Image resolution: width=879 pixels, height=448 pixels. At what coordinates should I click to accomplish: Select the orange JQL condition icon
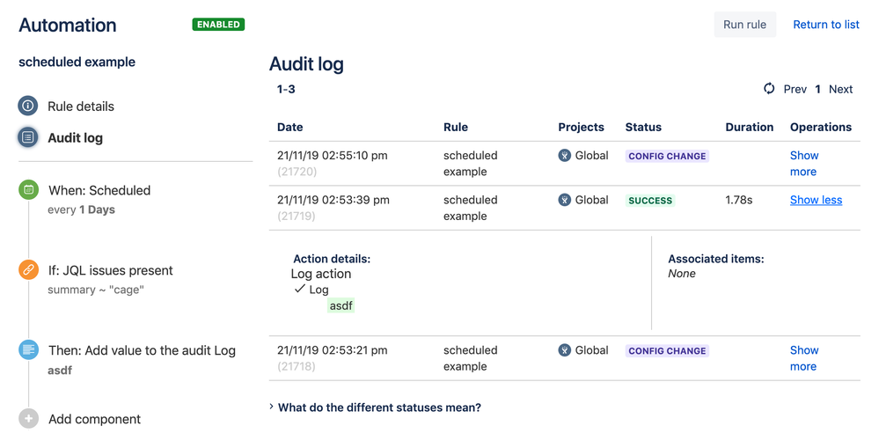[x=28, y=270]
